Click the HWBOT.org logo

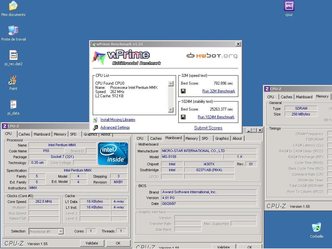(212, 56)
